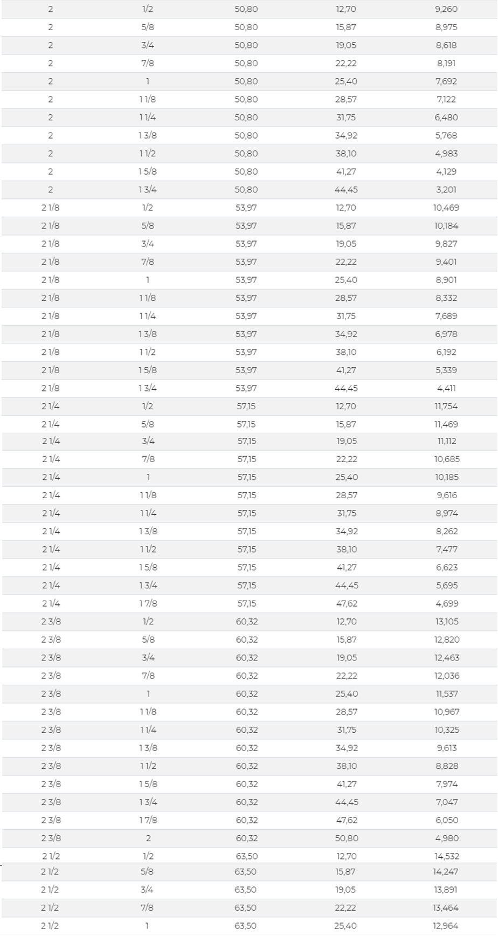Click the weight value 9,260

pos(446,9)
